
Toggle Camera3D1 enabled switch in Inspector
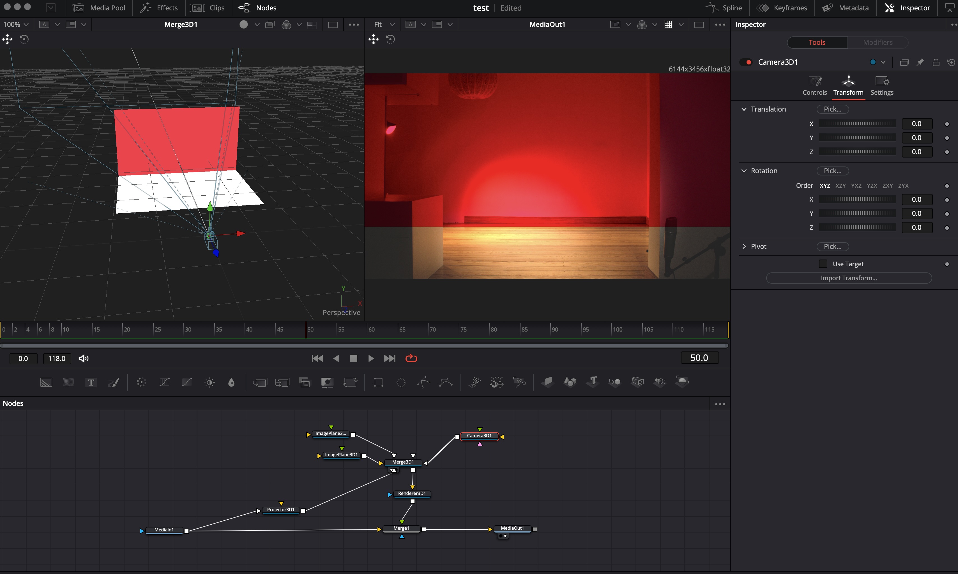point(746,62)
